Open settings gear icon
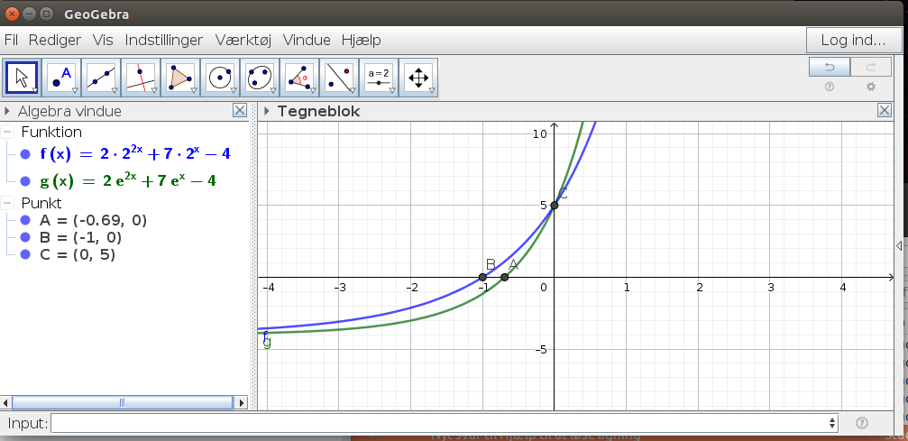 tap(871, 87)
